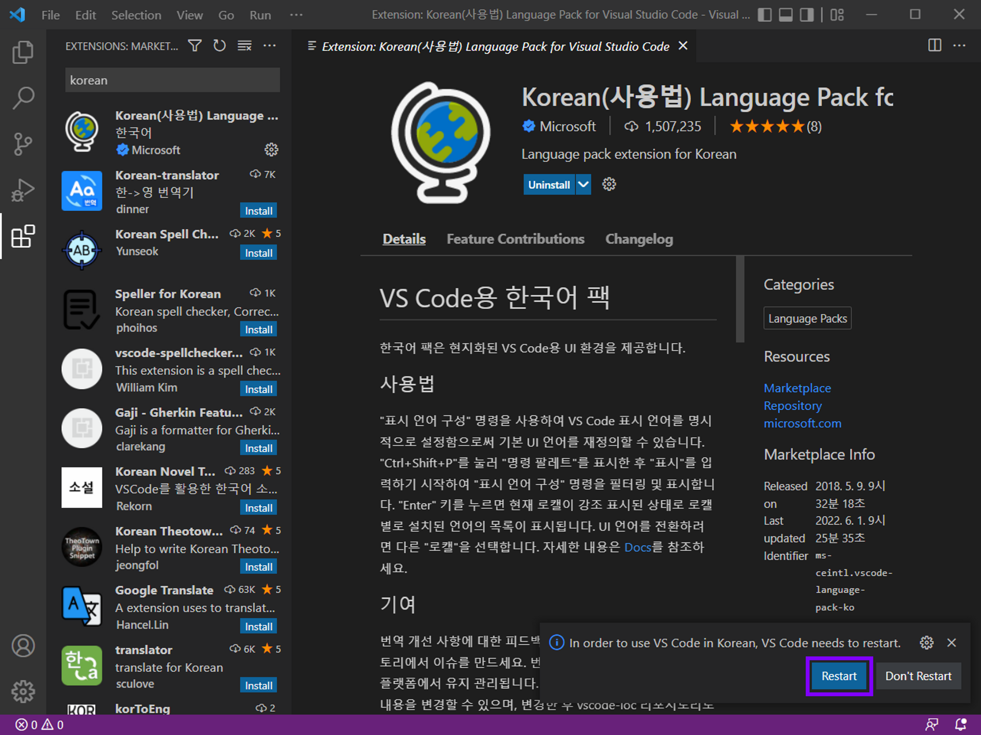
Task: Open the Repository resource link
Action: (x=792, y=406)
